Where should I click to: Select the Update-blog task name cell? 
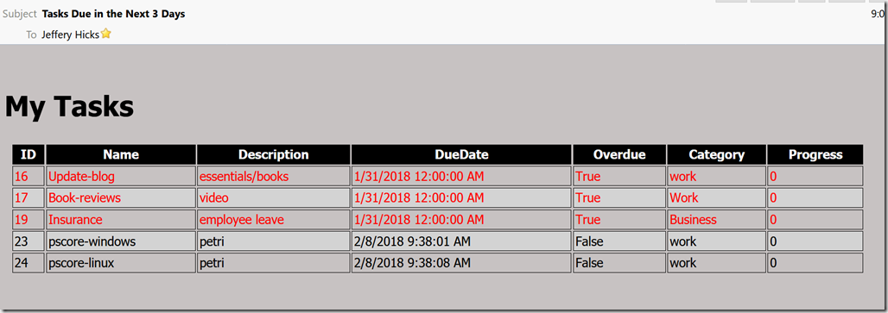121,176
